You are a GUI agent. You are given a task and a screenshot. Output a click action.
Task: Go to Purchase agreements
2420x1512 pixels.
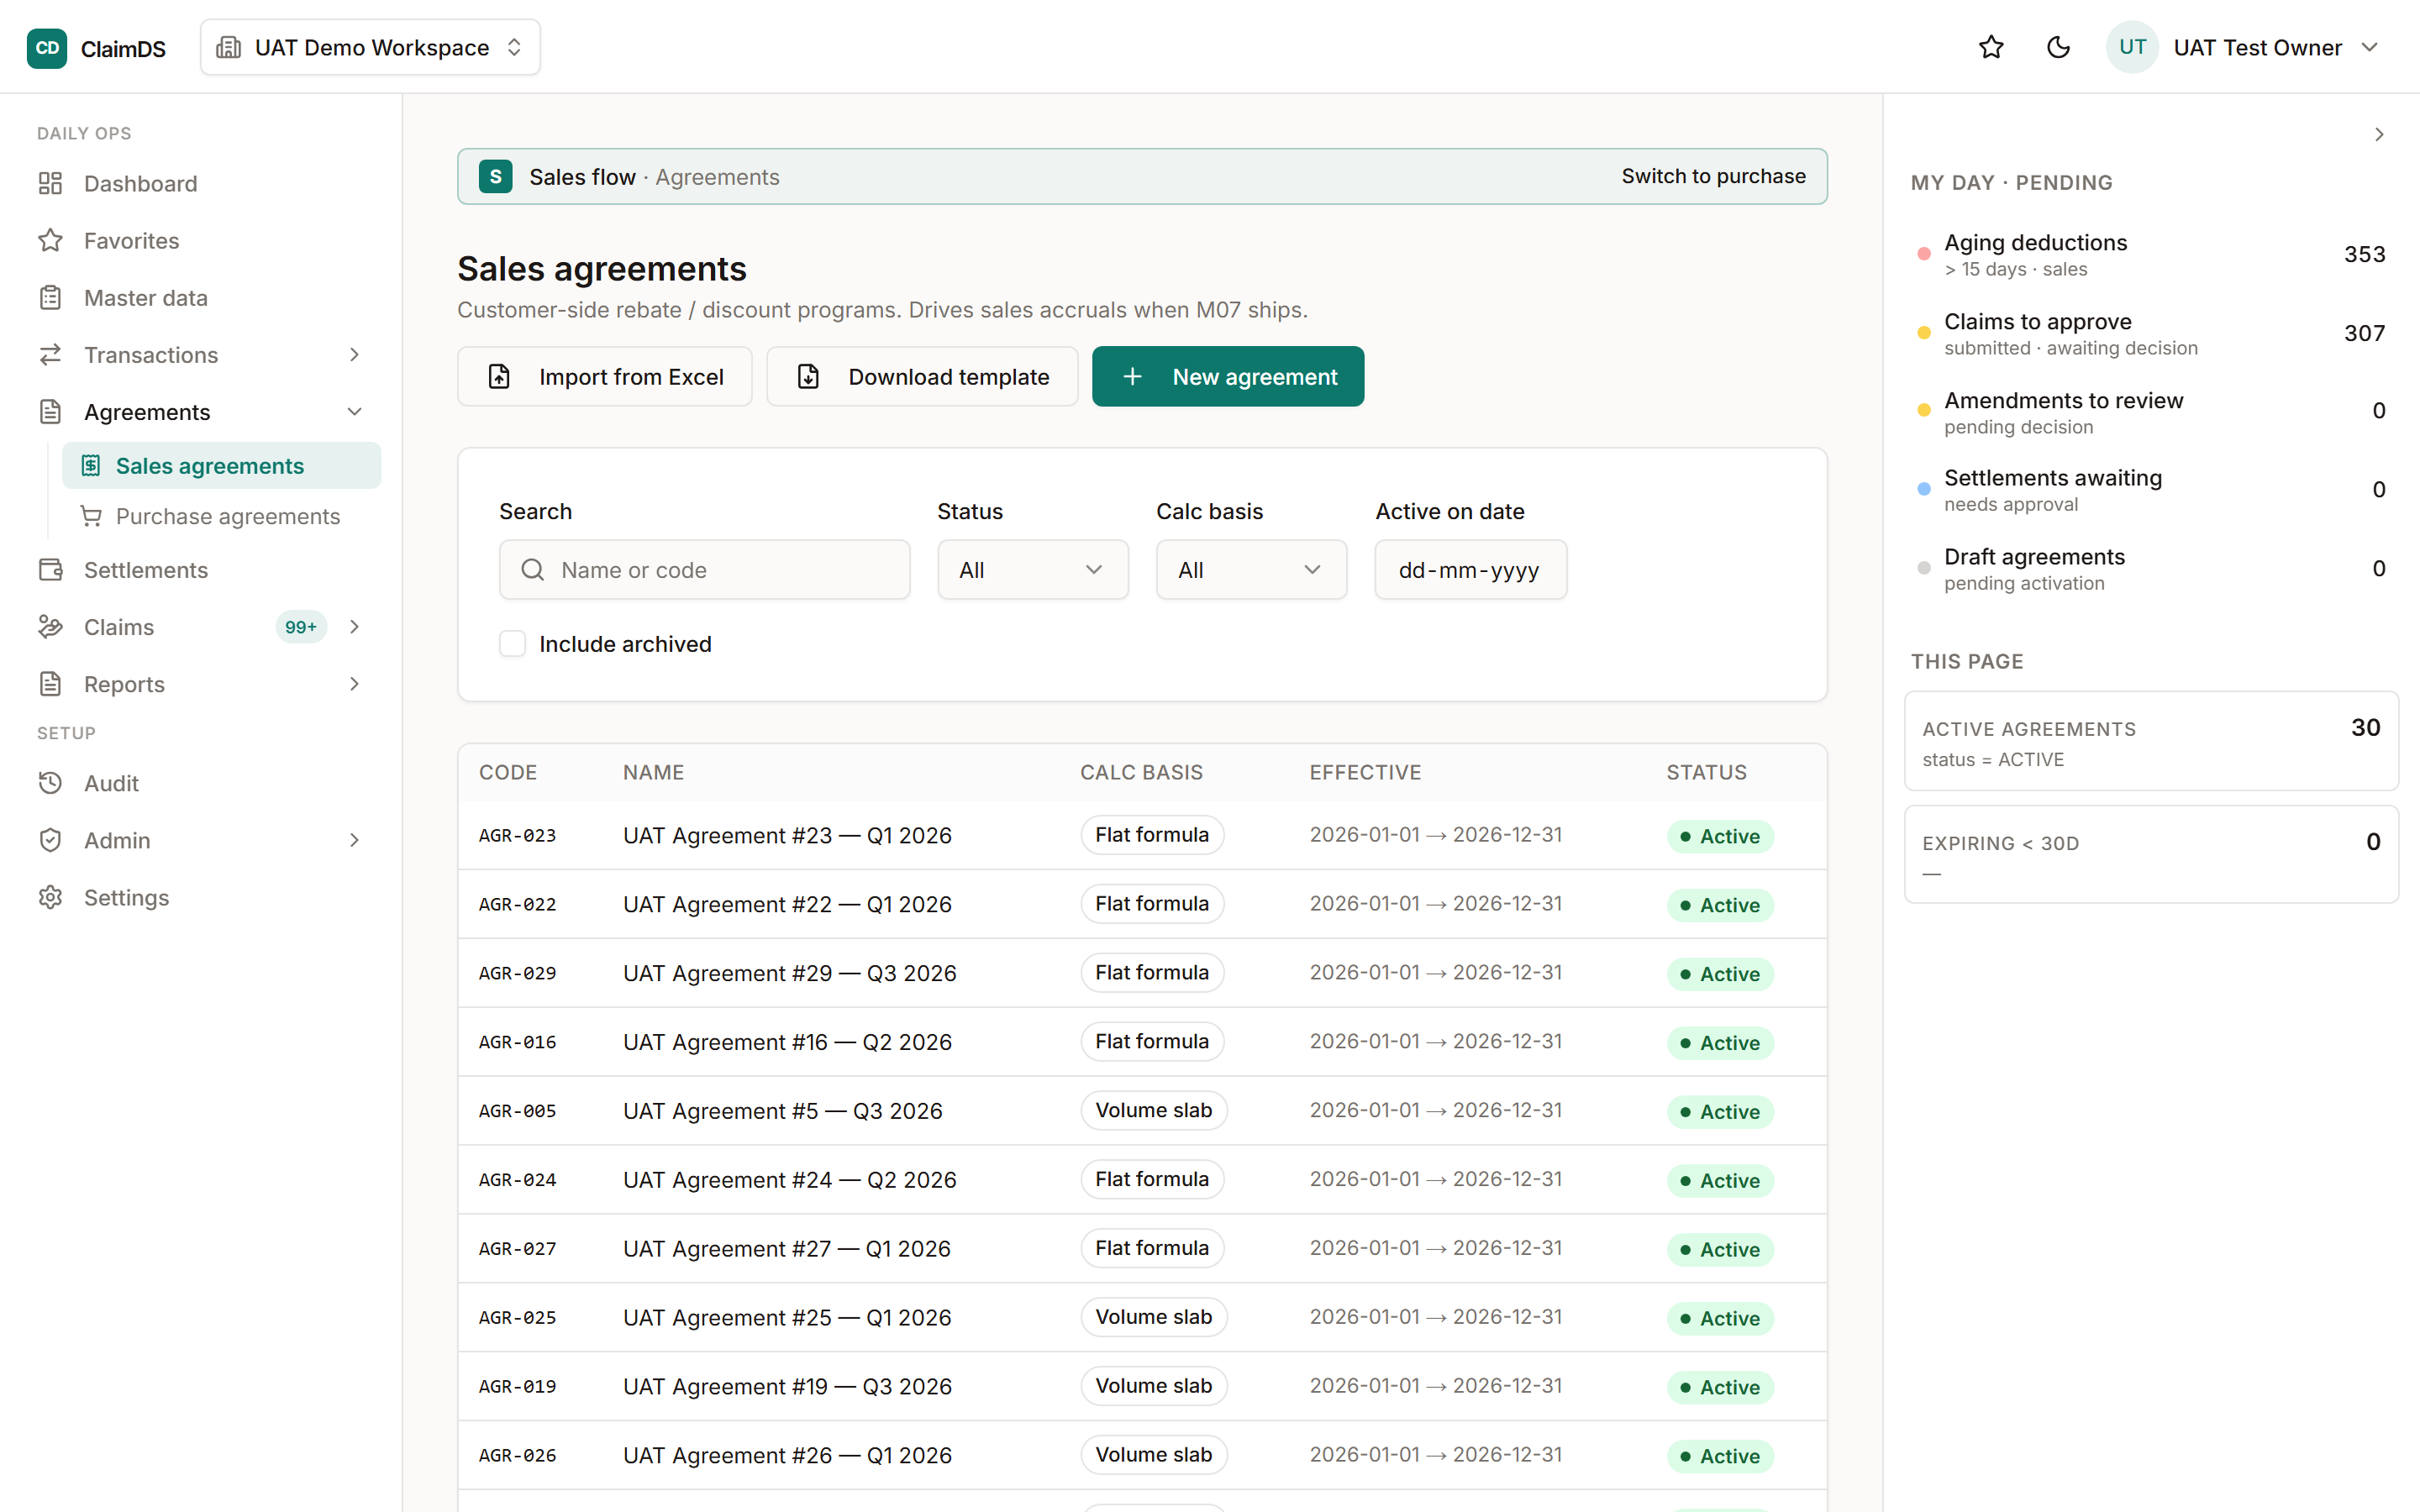[222, 516]
